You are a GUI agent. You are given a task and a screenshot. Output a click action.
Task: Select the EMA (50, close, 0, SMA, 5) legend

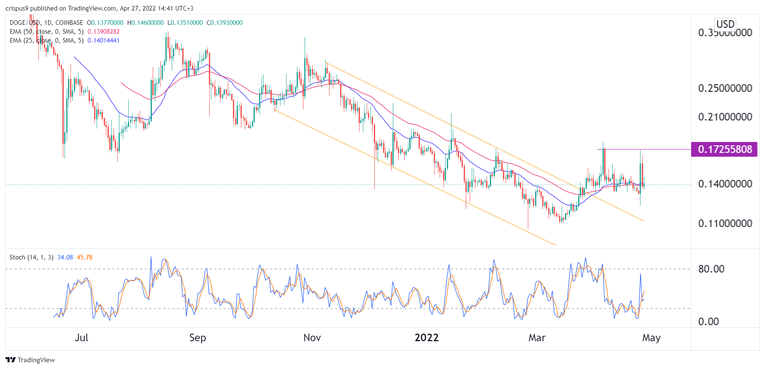point(46,32)
